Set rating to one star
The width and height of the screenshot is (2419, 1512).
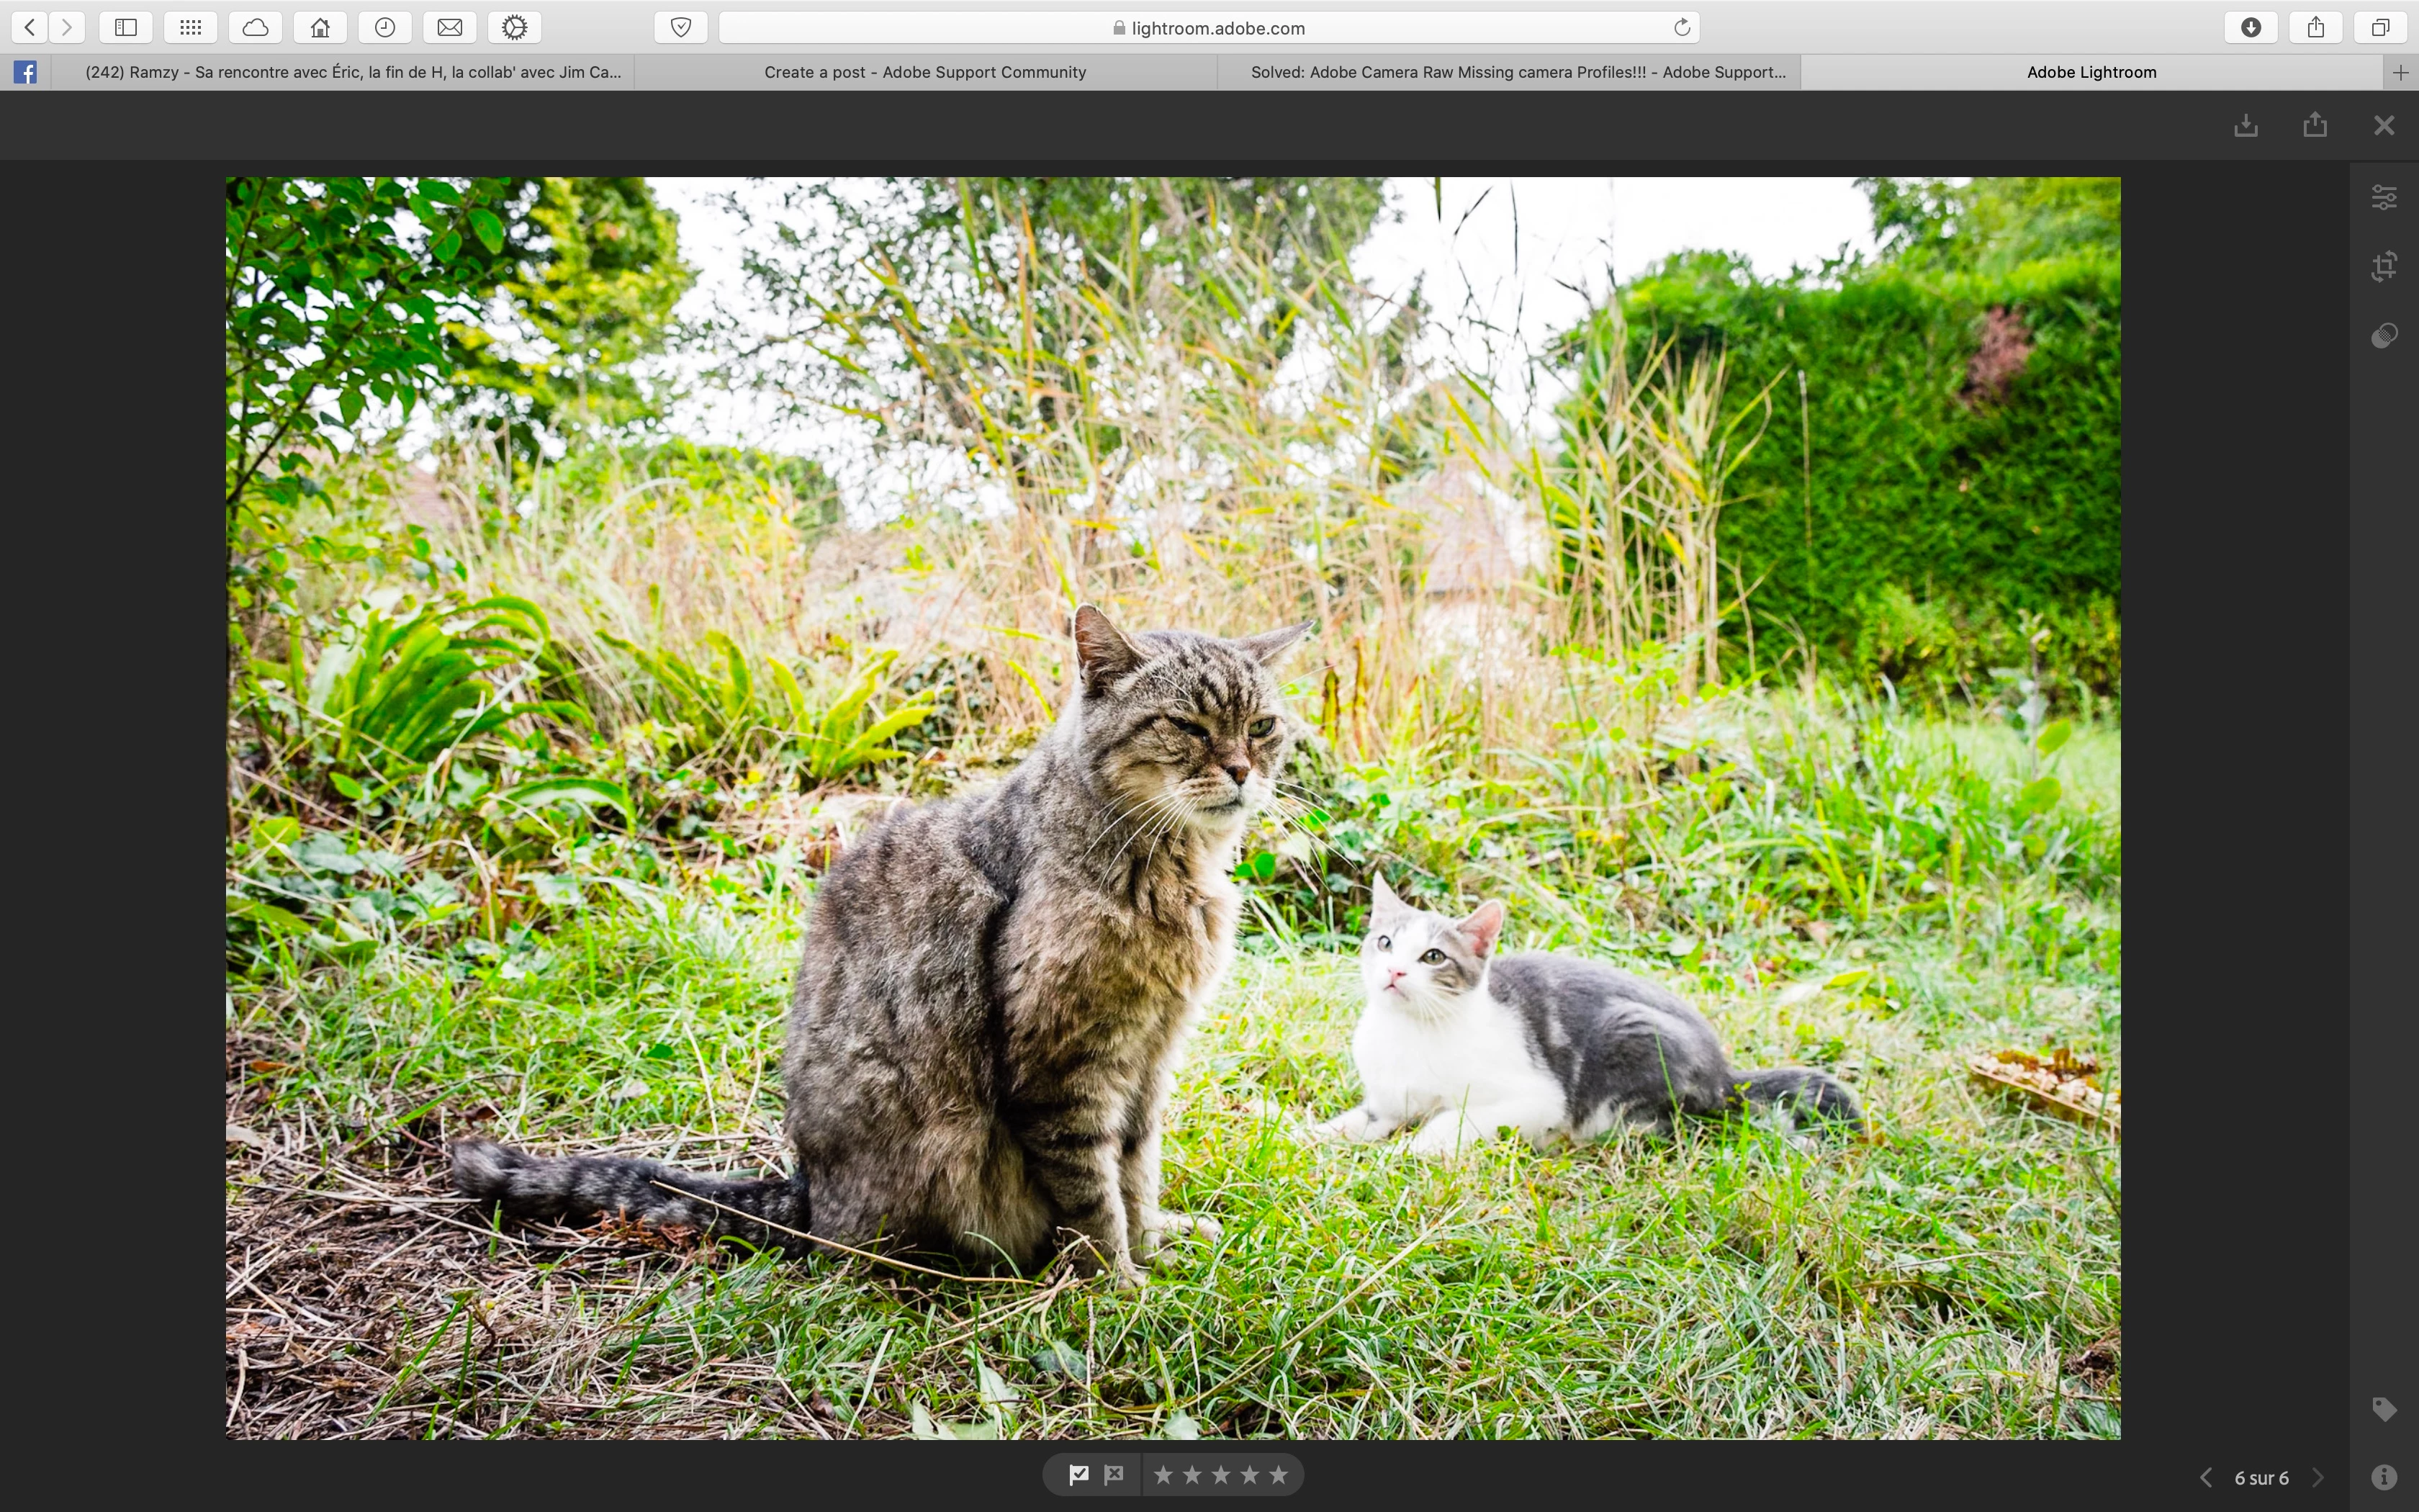(1163, 1475)
